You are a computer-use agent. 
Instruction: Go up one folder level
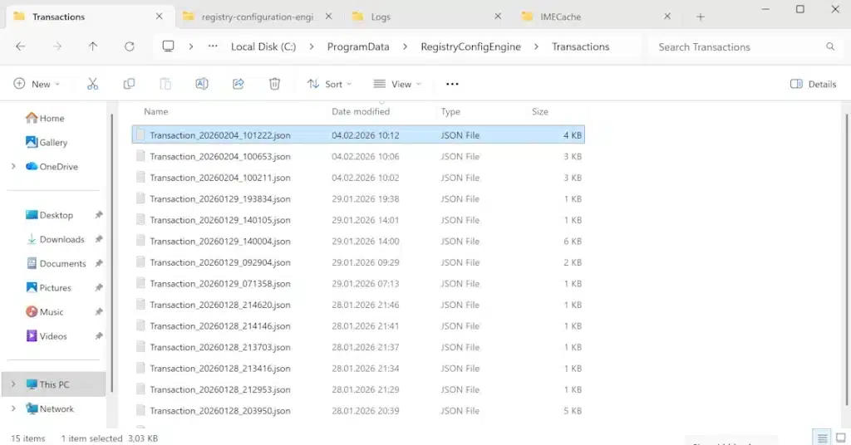tap(92, 47)
